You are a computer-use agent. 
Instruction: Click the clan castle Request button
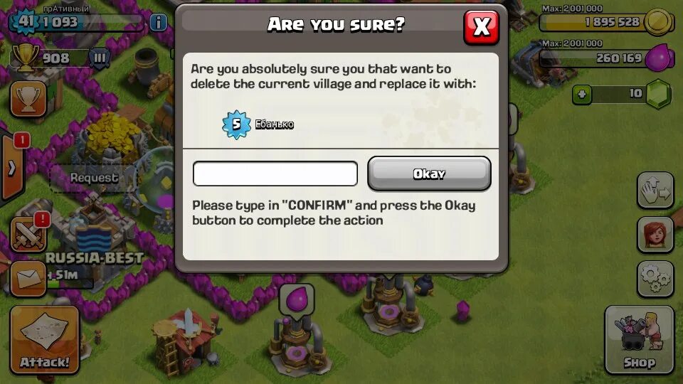click(94, 178)
